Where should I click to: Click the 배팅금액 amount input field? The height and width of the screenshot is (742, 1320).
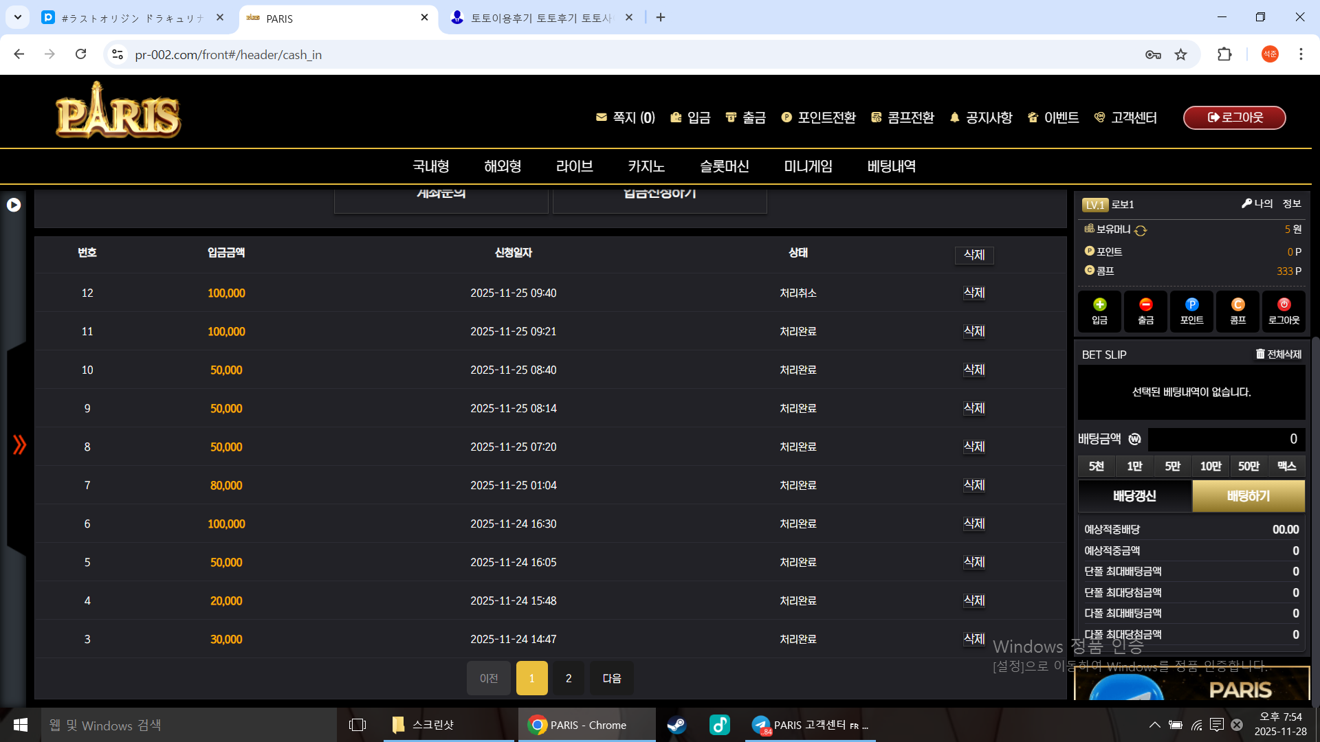[1226, 439]
